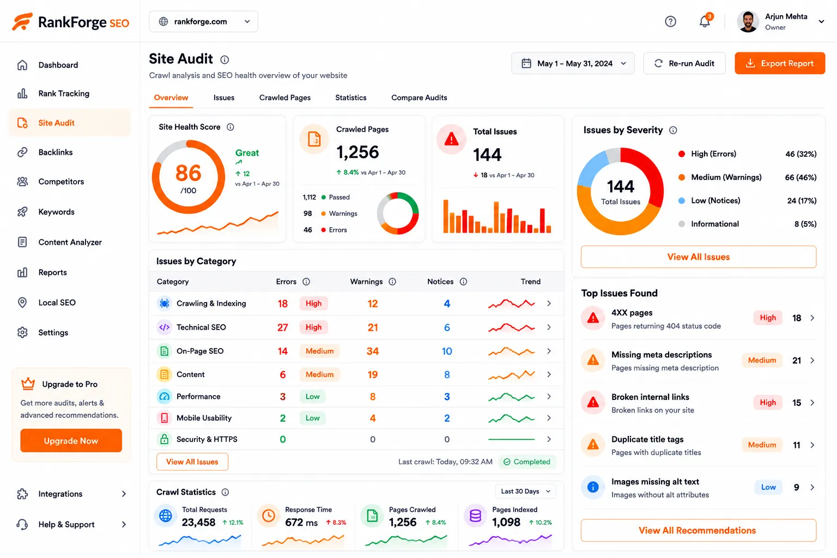The width and height of the screenshot is (837, 558).
Task: Switch to the Compare Audits tab
Action: pos(419,98)
